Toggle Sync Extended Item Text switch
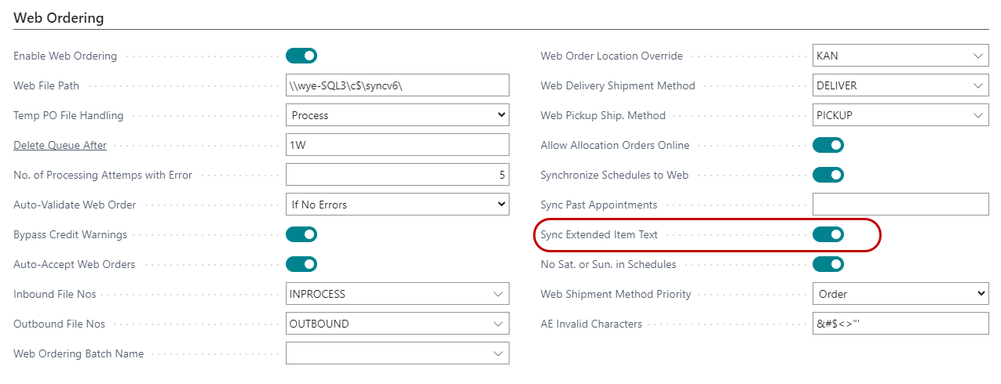This screenshot has width=1001, height=384. (x=828, y=234)
